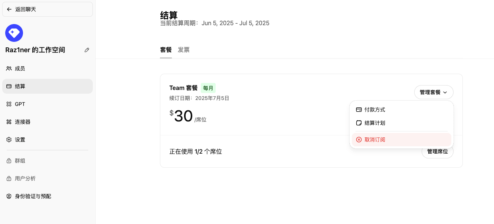Viewport: 494px width, 224px height.
Task: Collapse the 管理套餐 dropdown
Action: click(434, 92)
